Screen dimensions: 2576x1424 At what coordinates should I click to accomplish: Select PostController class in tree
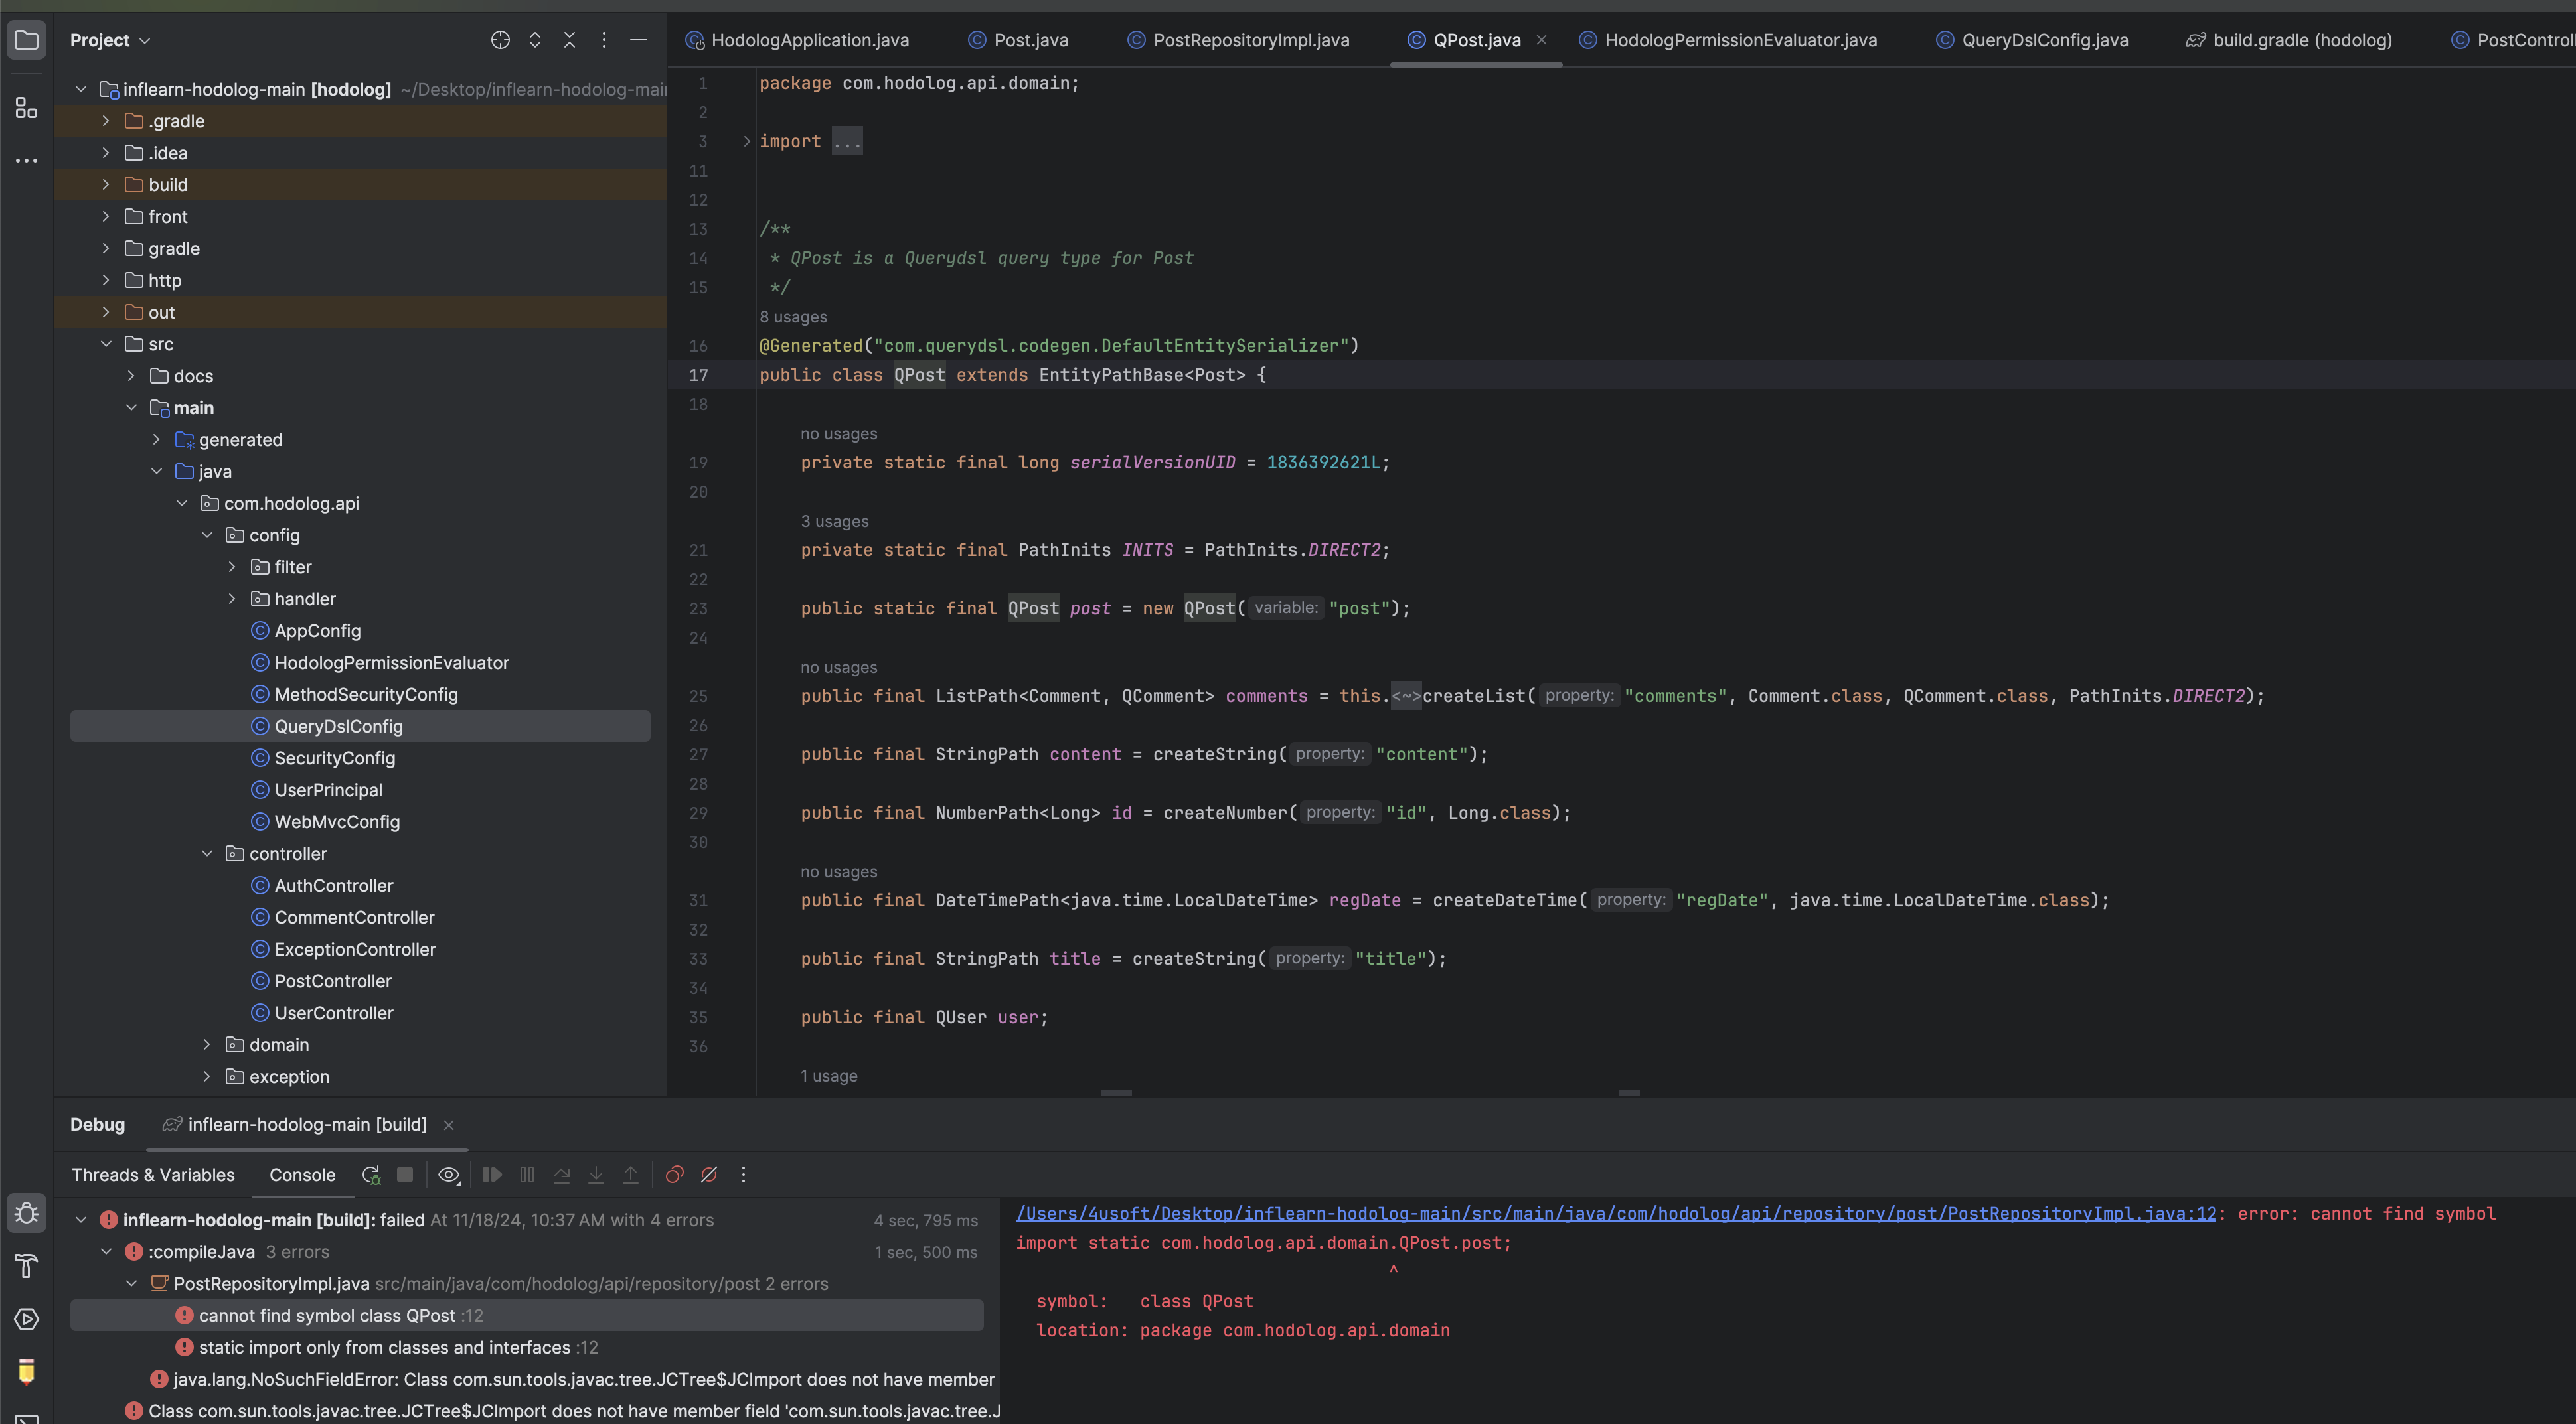[x=333, y=981]
